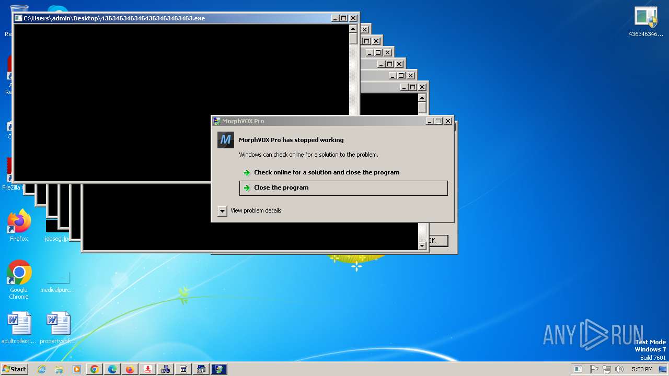
Task: Open the Start menu
Action: tap(14, 369)
